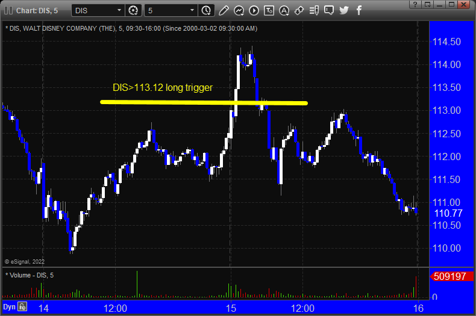Viewport: 476px width, 316px height.
Task: Click the 110.00 price axis label
Action: (x=446, y=248)
